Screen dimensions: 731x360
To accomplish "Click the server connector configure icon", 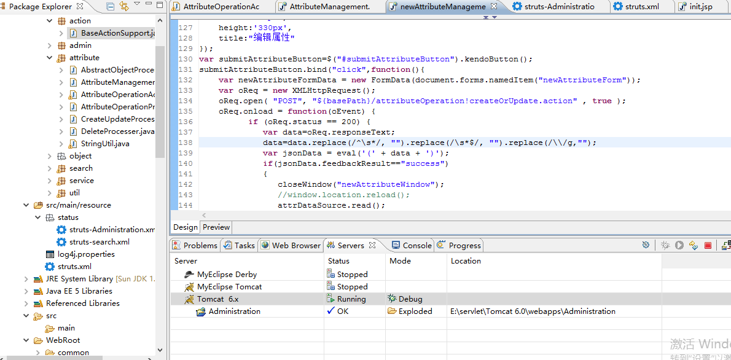I will 646,245.
